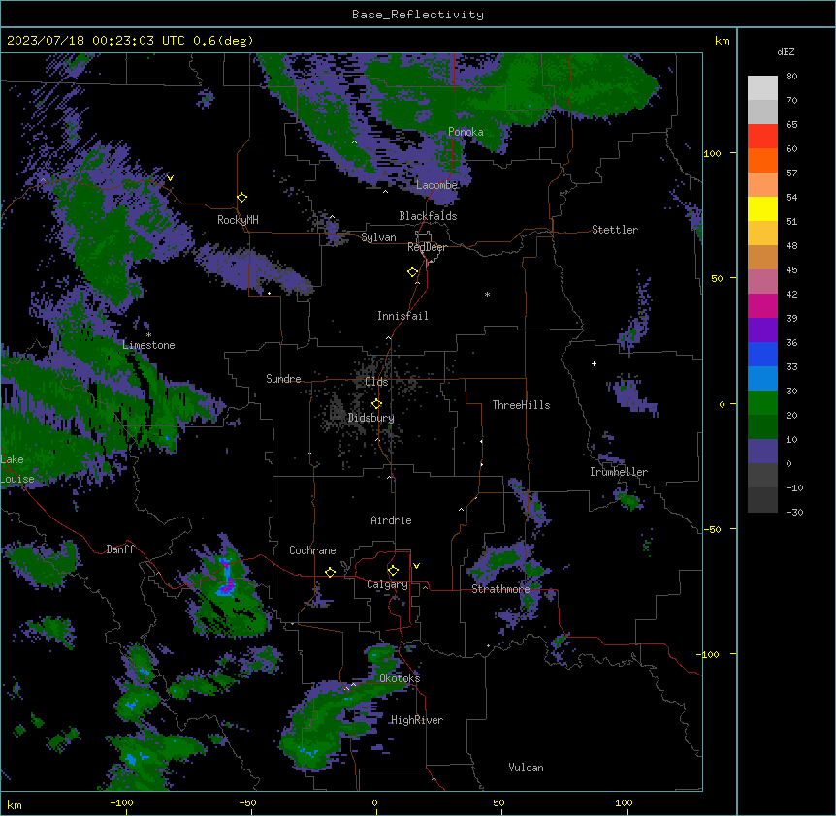Click the -100 tick on bottom axis

[122, 802]
